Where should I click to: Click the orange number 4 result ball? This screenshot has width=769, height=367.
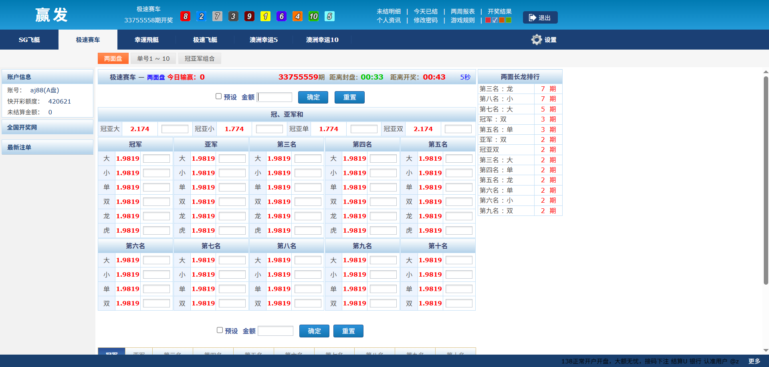[297, 16]
